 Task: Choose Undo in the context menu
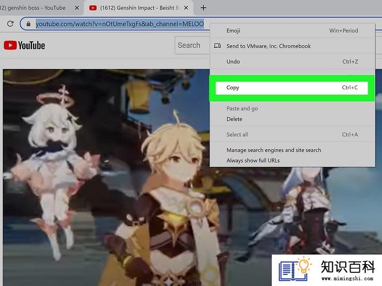click(x=292, y=61)
